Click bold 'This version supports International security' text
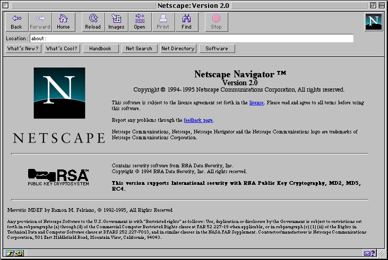 tap(236, 186)
